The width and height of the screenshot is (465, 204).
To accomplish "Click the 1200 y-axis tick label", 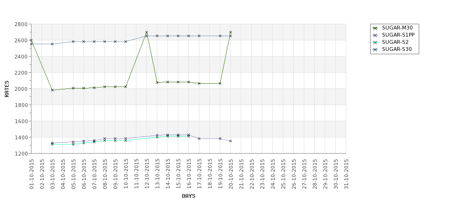I will (x=21, y=154).
